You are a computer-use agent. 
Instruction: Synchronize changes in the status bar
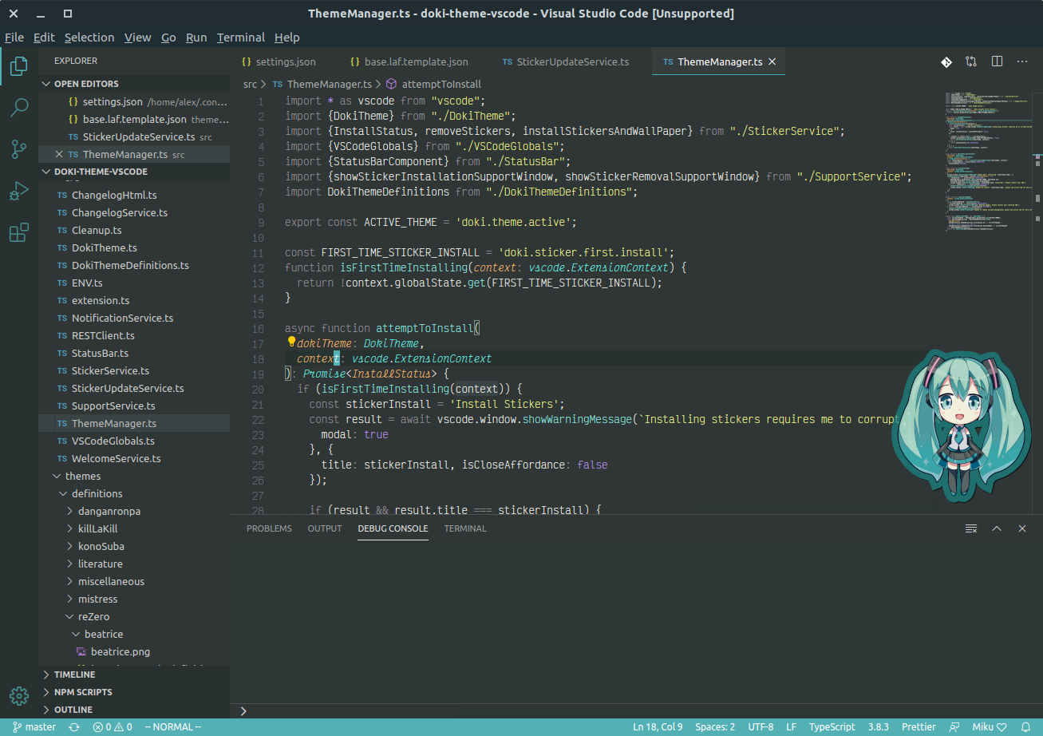coord(74,727)
